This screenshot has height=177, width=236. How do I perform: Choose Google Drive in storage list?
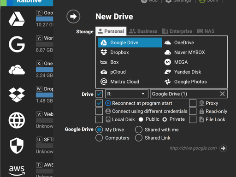(130, 42)
